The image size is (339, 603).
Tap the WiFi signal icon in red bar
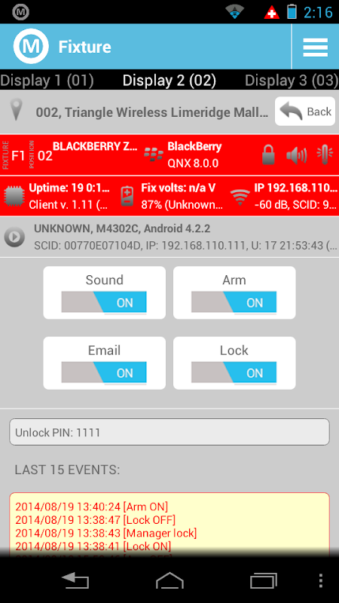tap(240, 197)
